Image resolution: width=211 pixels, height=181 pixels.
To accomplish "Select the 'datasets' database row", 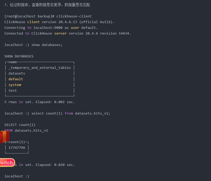I will pos(17,74).
